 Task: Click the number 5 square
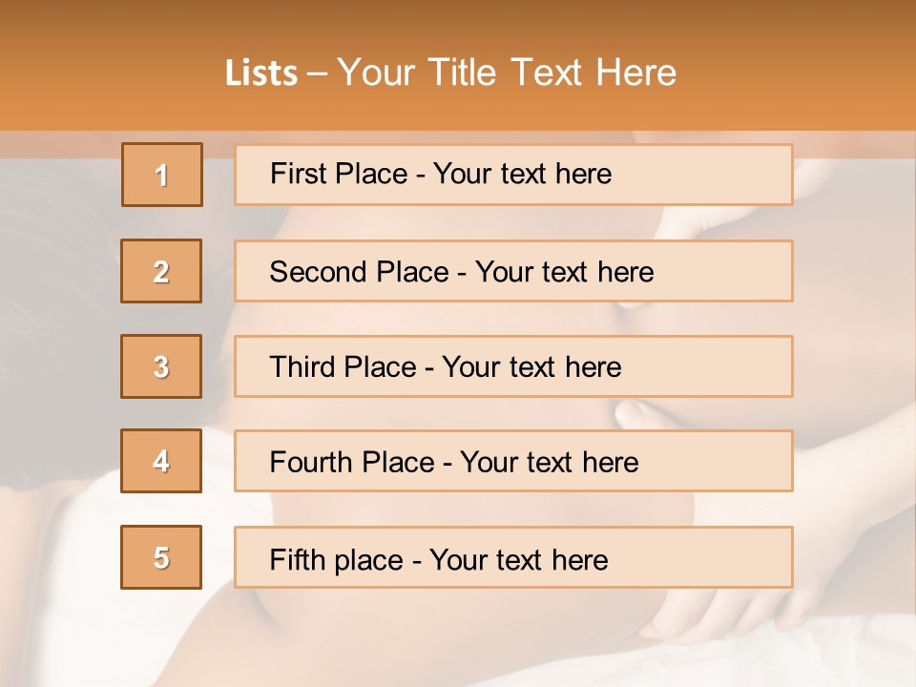(x=161, y=557)
